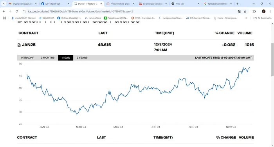Reload the page with the refresh icon

17,11
